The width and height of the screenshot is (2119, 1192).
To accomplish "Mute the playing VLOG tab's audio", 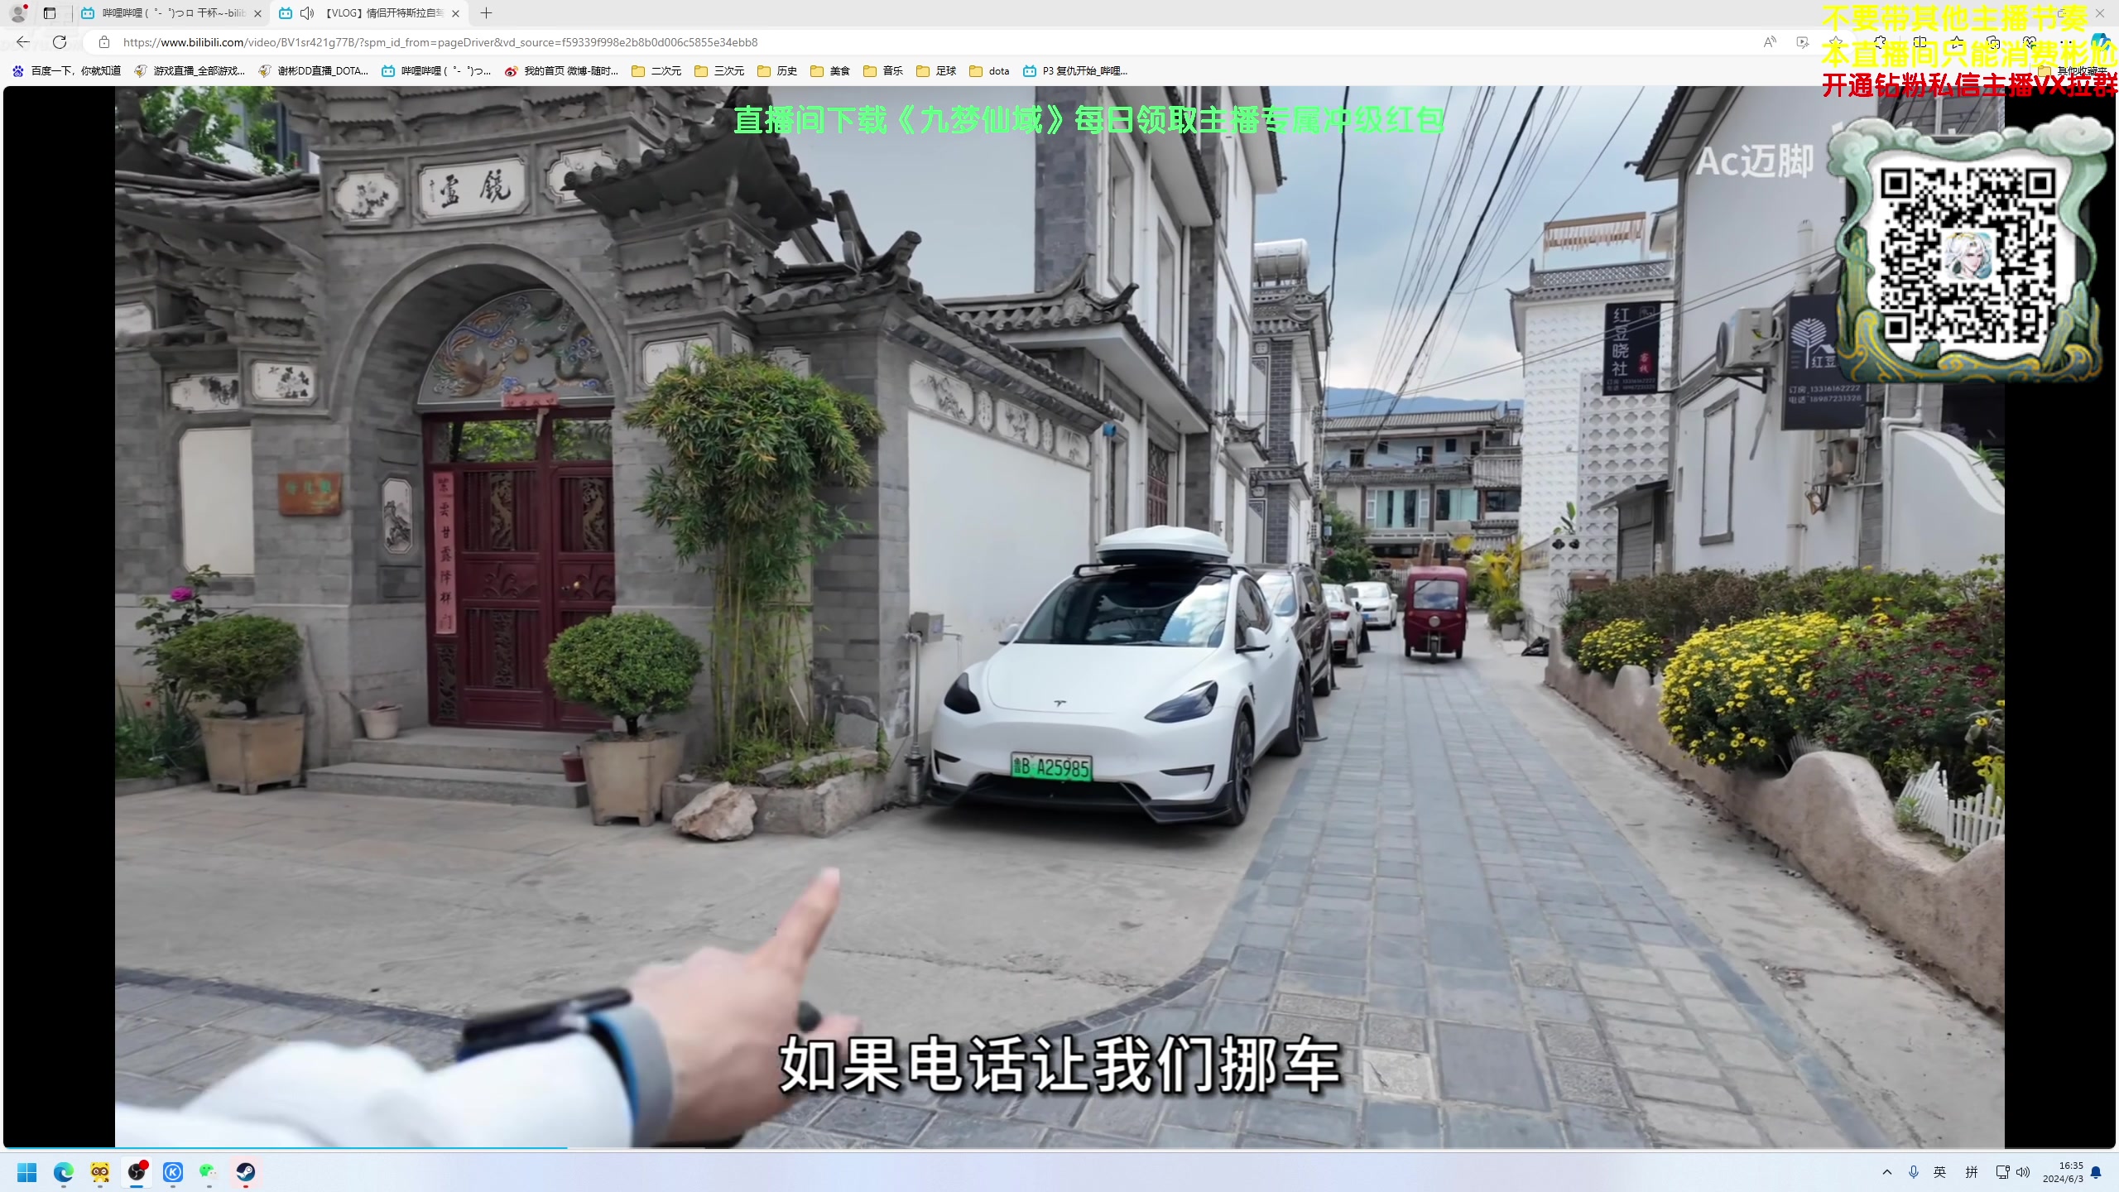I will pyautogui.click(x=306, y=13).
